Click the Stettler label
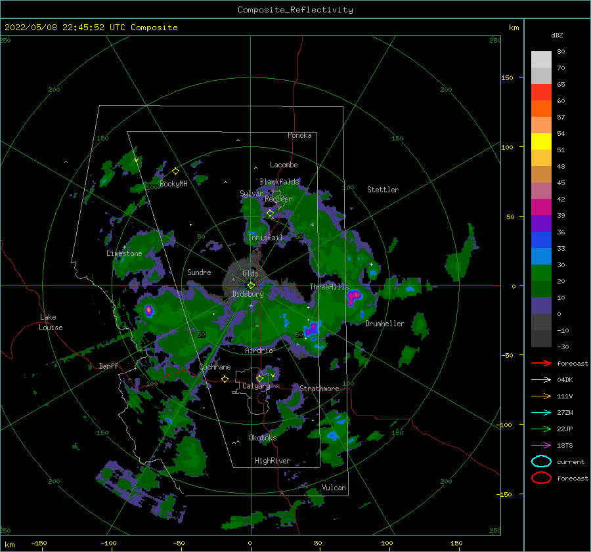 point(383,190)
